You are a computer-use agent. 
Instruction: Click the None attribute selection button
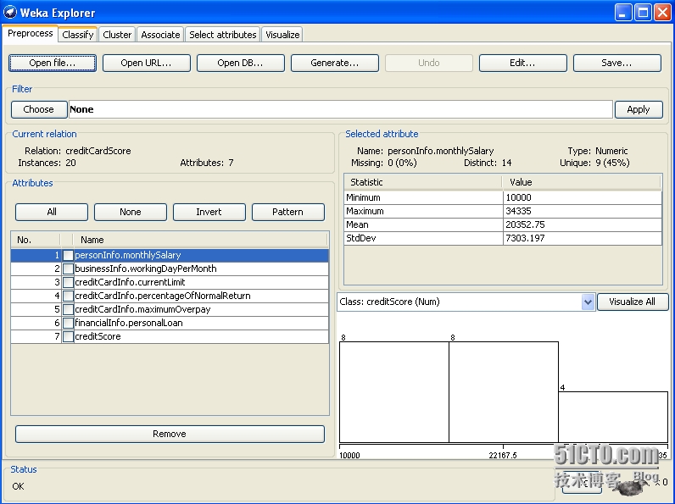pos(131,212)
